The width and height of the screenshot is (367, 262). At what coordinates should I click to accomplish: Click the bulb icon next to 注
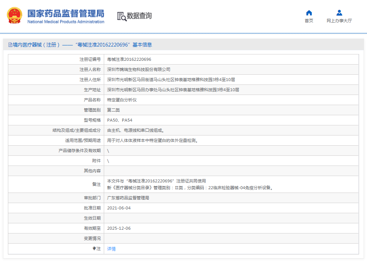(x=94, y=248)
